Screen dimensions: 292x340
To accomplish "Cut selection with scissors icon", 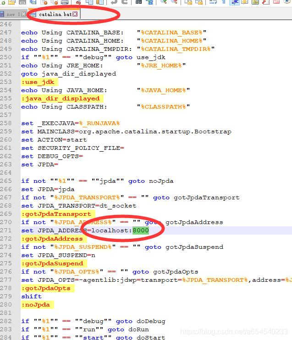I will pyautogui.click(x=78, y=2).
